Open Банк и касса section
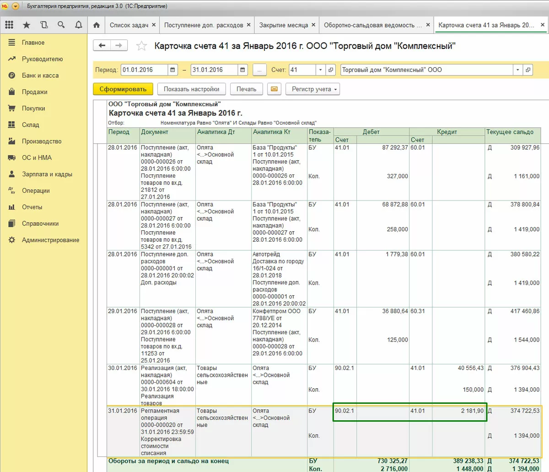The image size is (549, 472). pos(40,76)
